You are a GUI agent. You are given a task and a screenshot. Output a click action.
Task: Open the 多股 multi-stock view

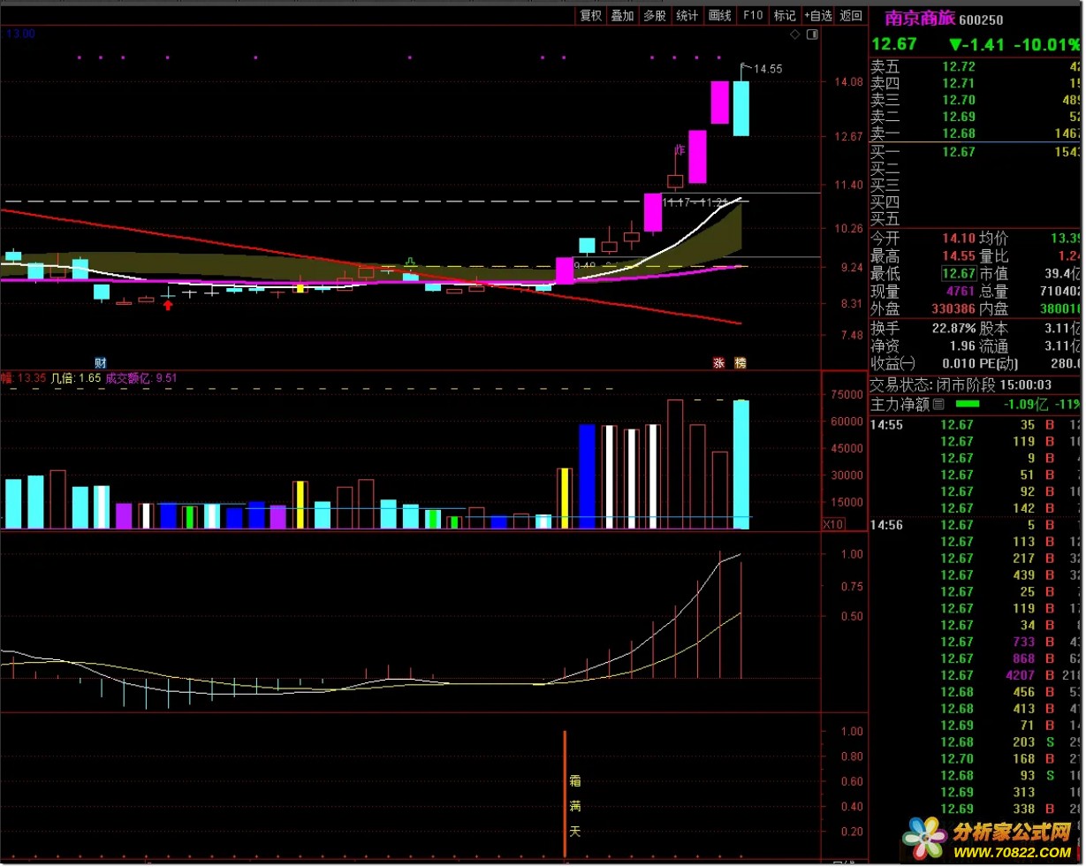point(654,15)
